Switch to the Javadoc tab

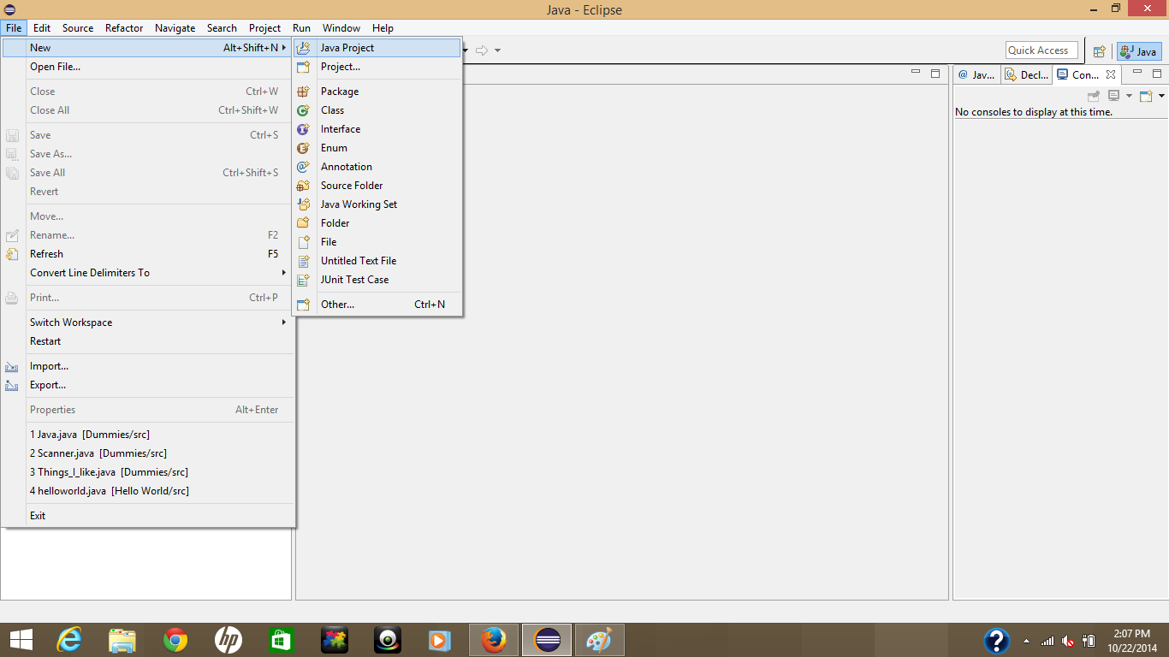point(976,74)
